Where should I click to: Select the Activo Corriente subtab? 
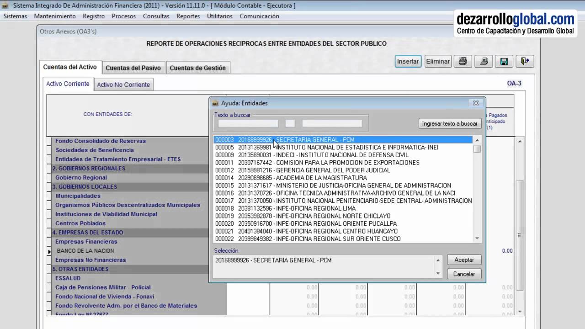(x=68, y=84)
